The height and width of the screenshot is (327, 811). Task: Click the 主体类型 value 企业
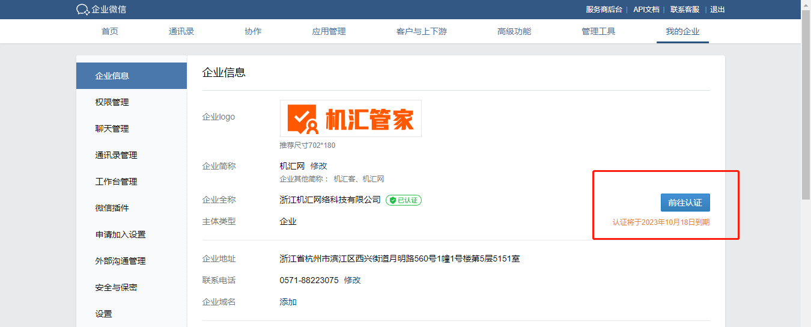(x=288, y=221)
